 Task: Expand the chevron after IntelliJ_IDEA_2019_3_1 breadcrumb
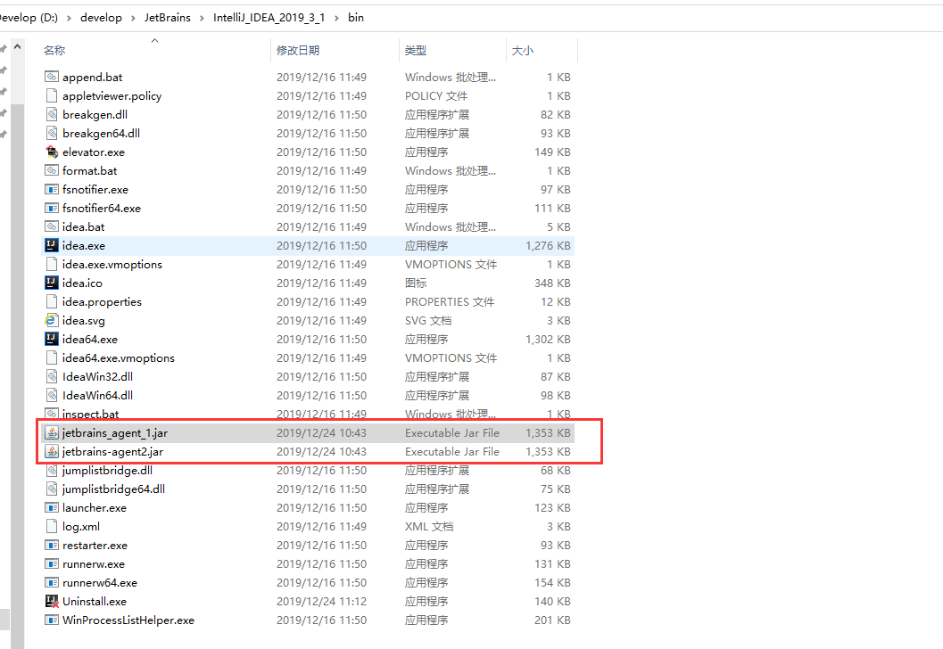click(x=336, y=18)
